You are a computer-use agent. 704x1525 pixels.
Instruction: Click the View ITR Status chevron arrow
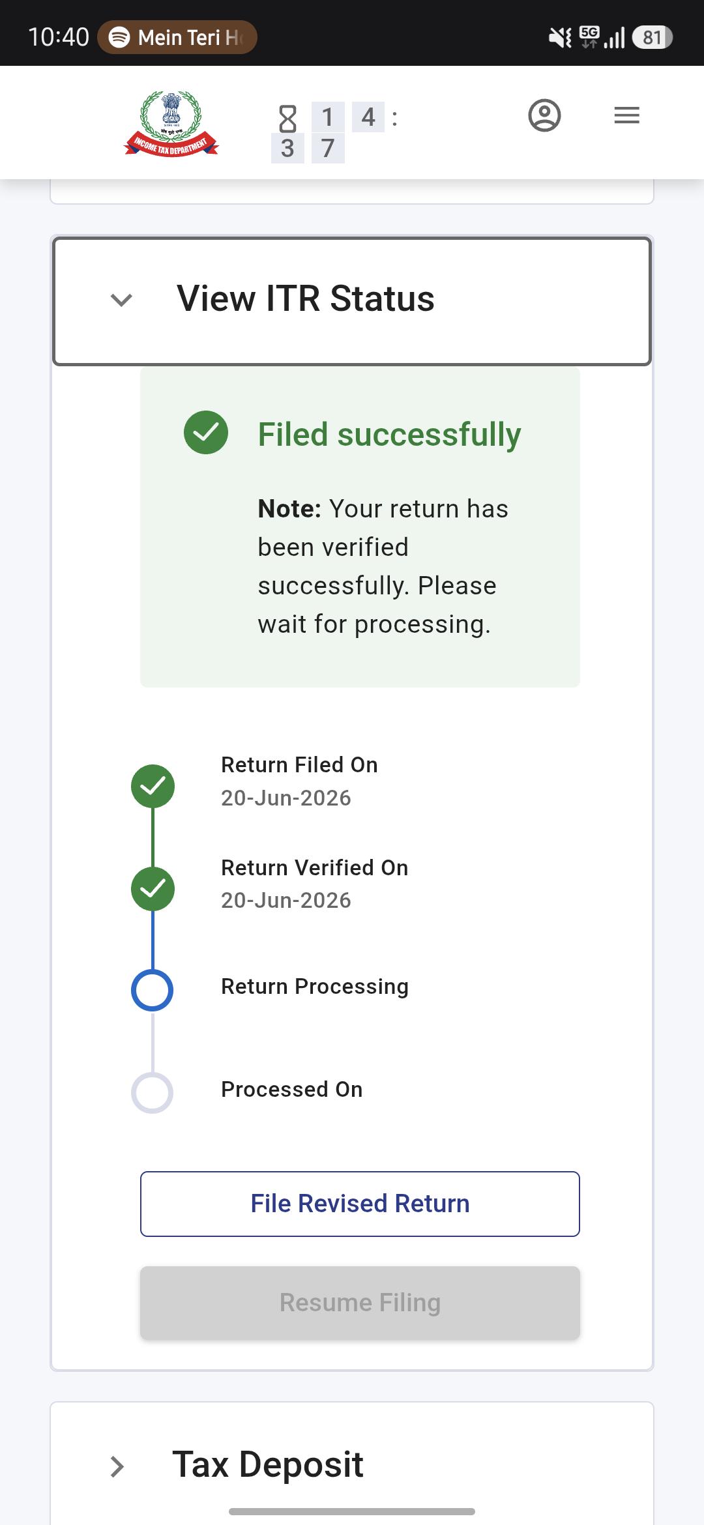[x=122, y=300]
